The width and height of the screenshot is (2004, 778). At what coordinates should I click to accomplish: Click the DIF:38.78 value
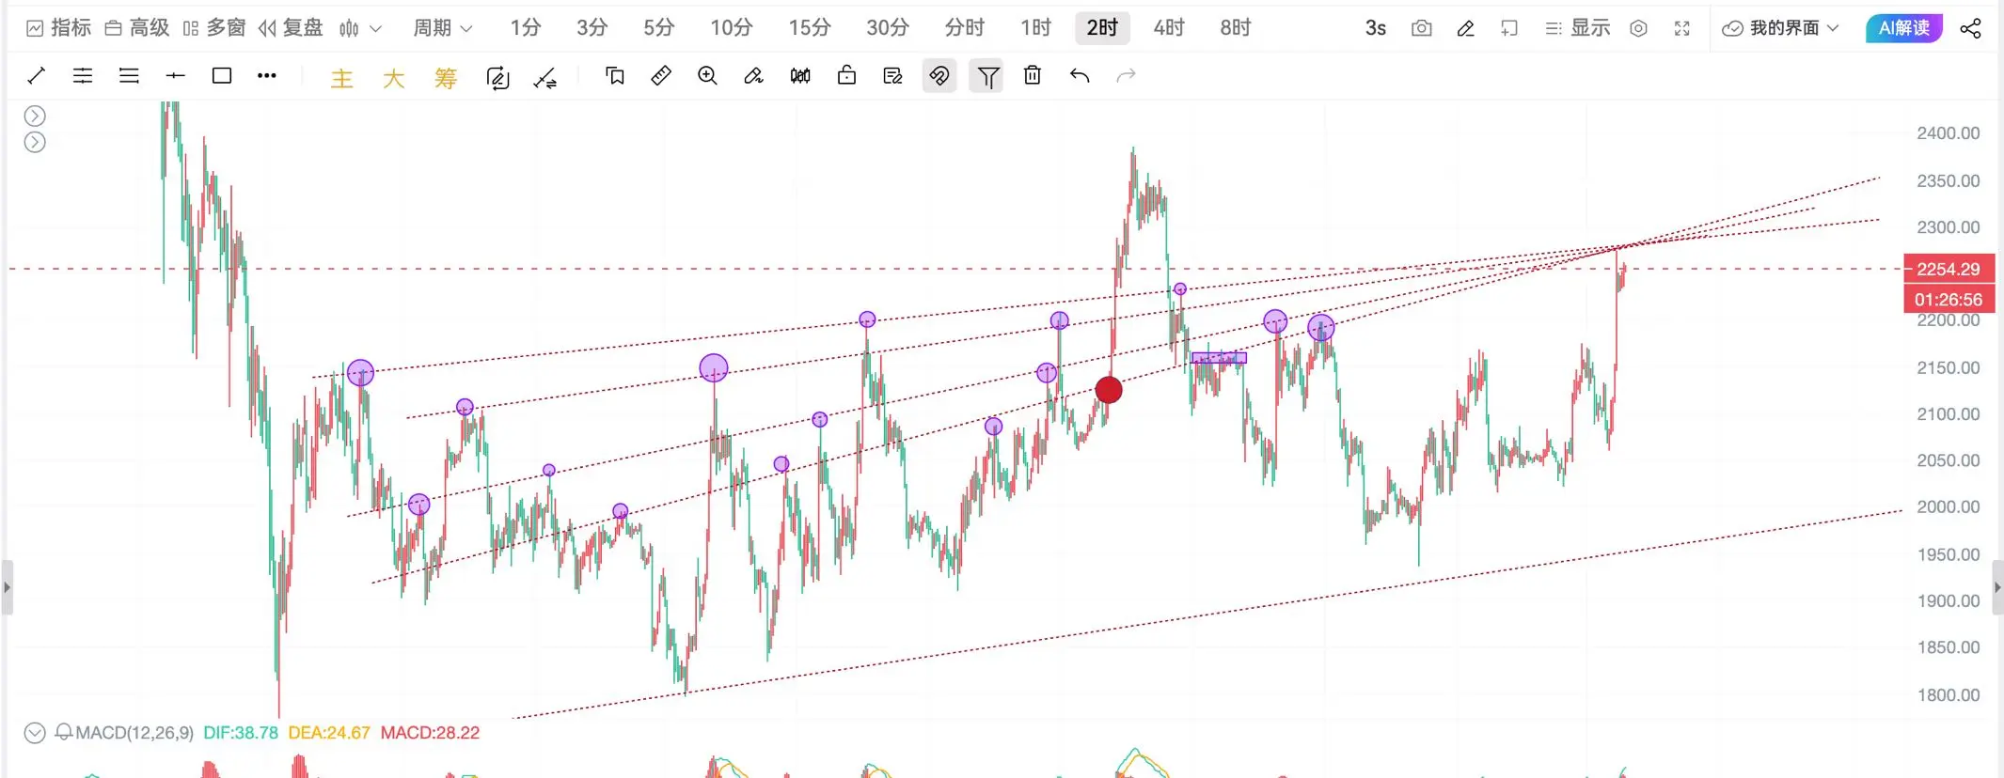point(241,733)
